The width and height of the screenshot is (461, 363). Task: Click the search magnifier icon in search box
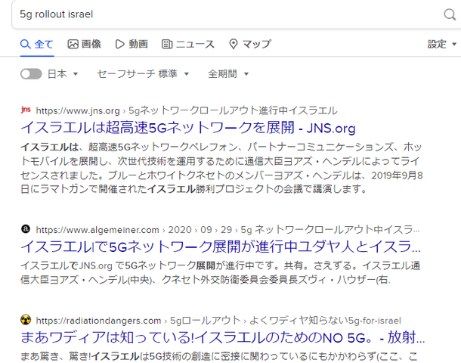click(450, 14)
